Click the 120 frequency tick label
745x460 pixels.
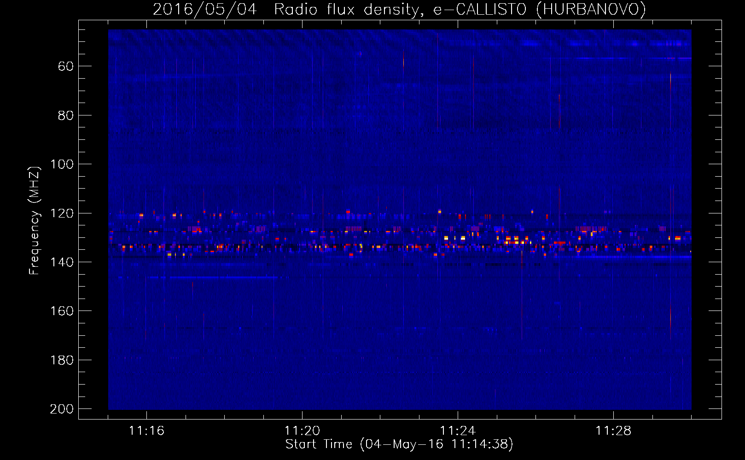[x=62, y=213]
